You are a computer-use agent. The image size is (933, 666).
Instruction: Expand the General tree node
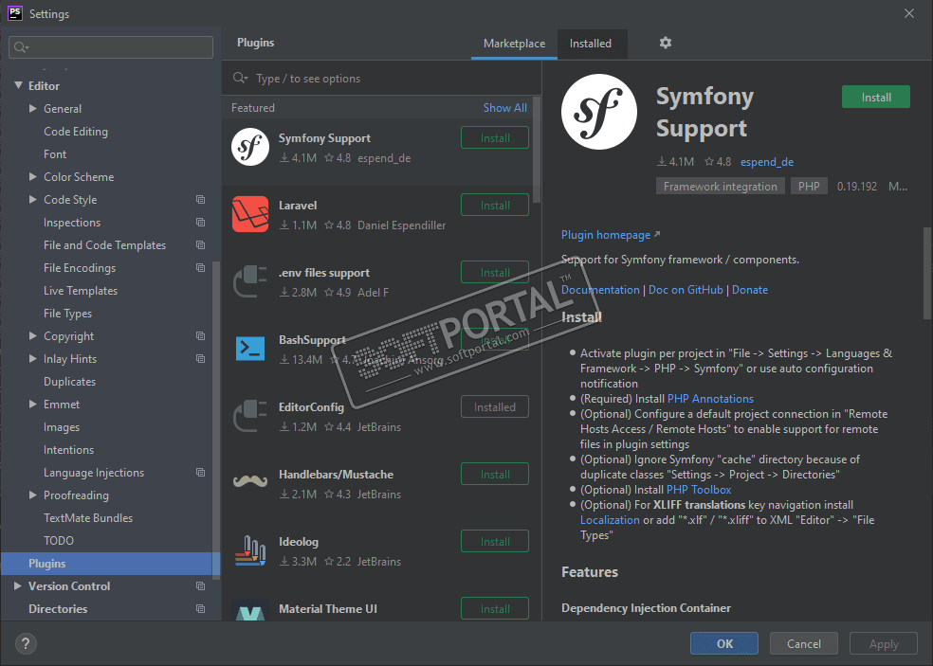tap(33, 109)
